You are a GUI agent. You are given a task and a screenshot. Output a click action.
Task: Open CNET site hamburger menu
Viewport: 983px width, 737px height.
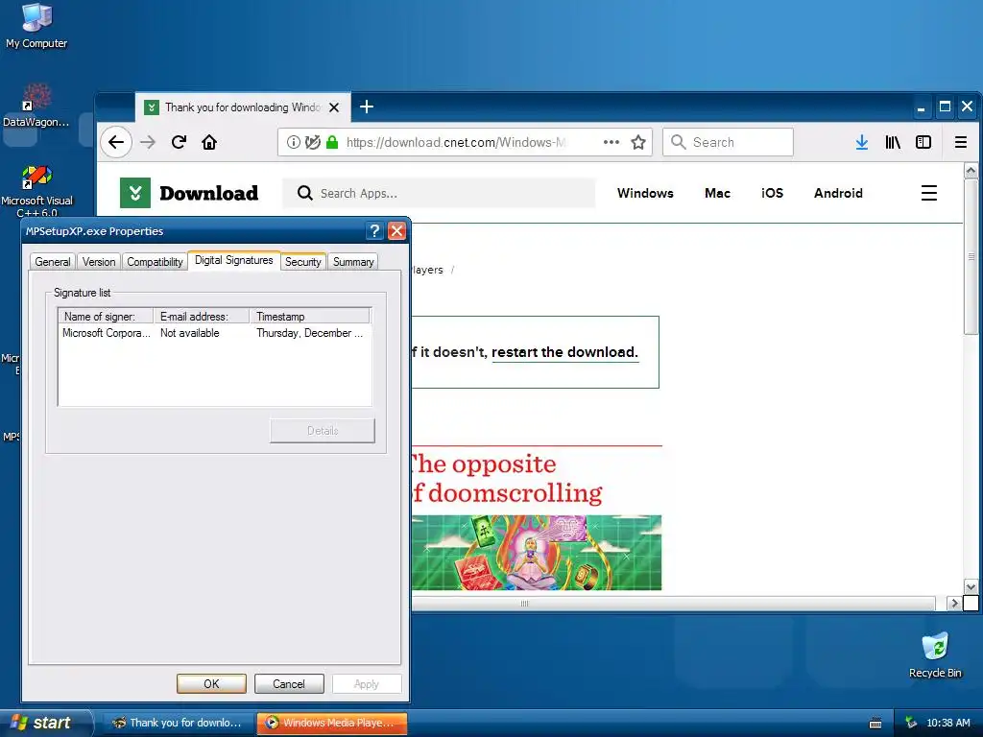click(929, 193)
